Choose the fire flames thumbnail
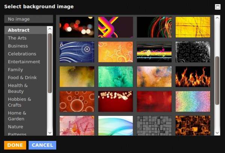 (x=193, y=77)
